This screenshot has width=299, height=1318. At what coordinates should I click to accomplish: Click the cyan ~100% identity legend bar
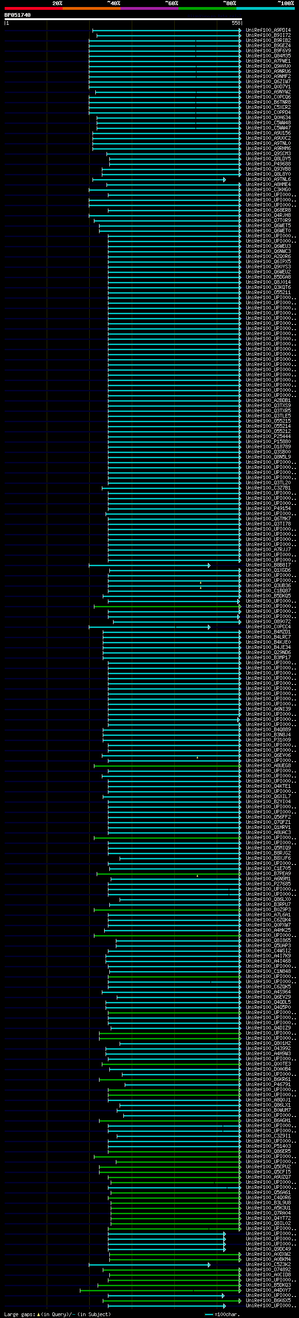point(266,8)
